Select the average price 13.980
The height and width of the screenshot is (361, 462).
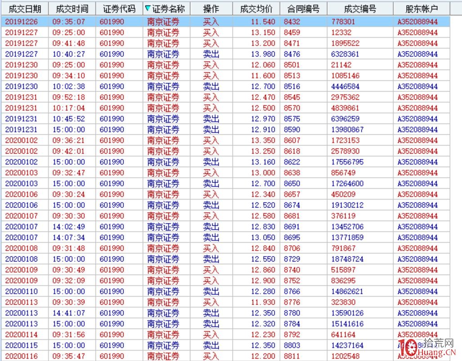click(263, 54)
